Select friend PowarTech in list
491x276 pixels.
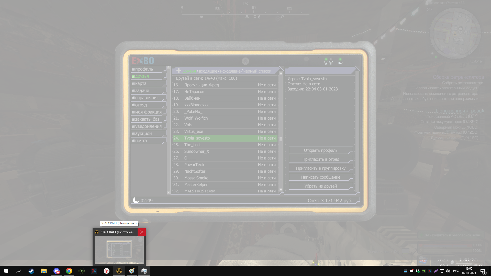point(225,165)
